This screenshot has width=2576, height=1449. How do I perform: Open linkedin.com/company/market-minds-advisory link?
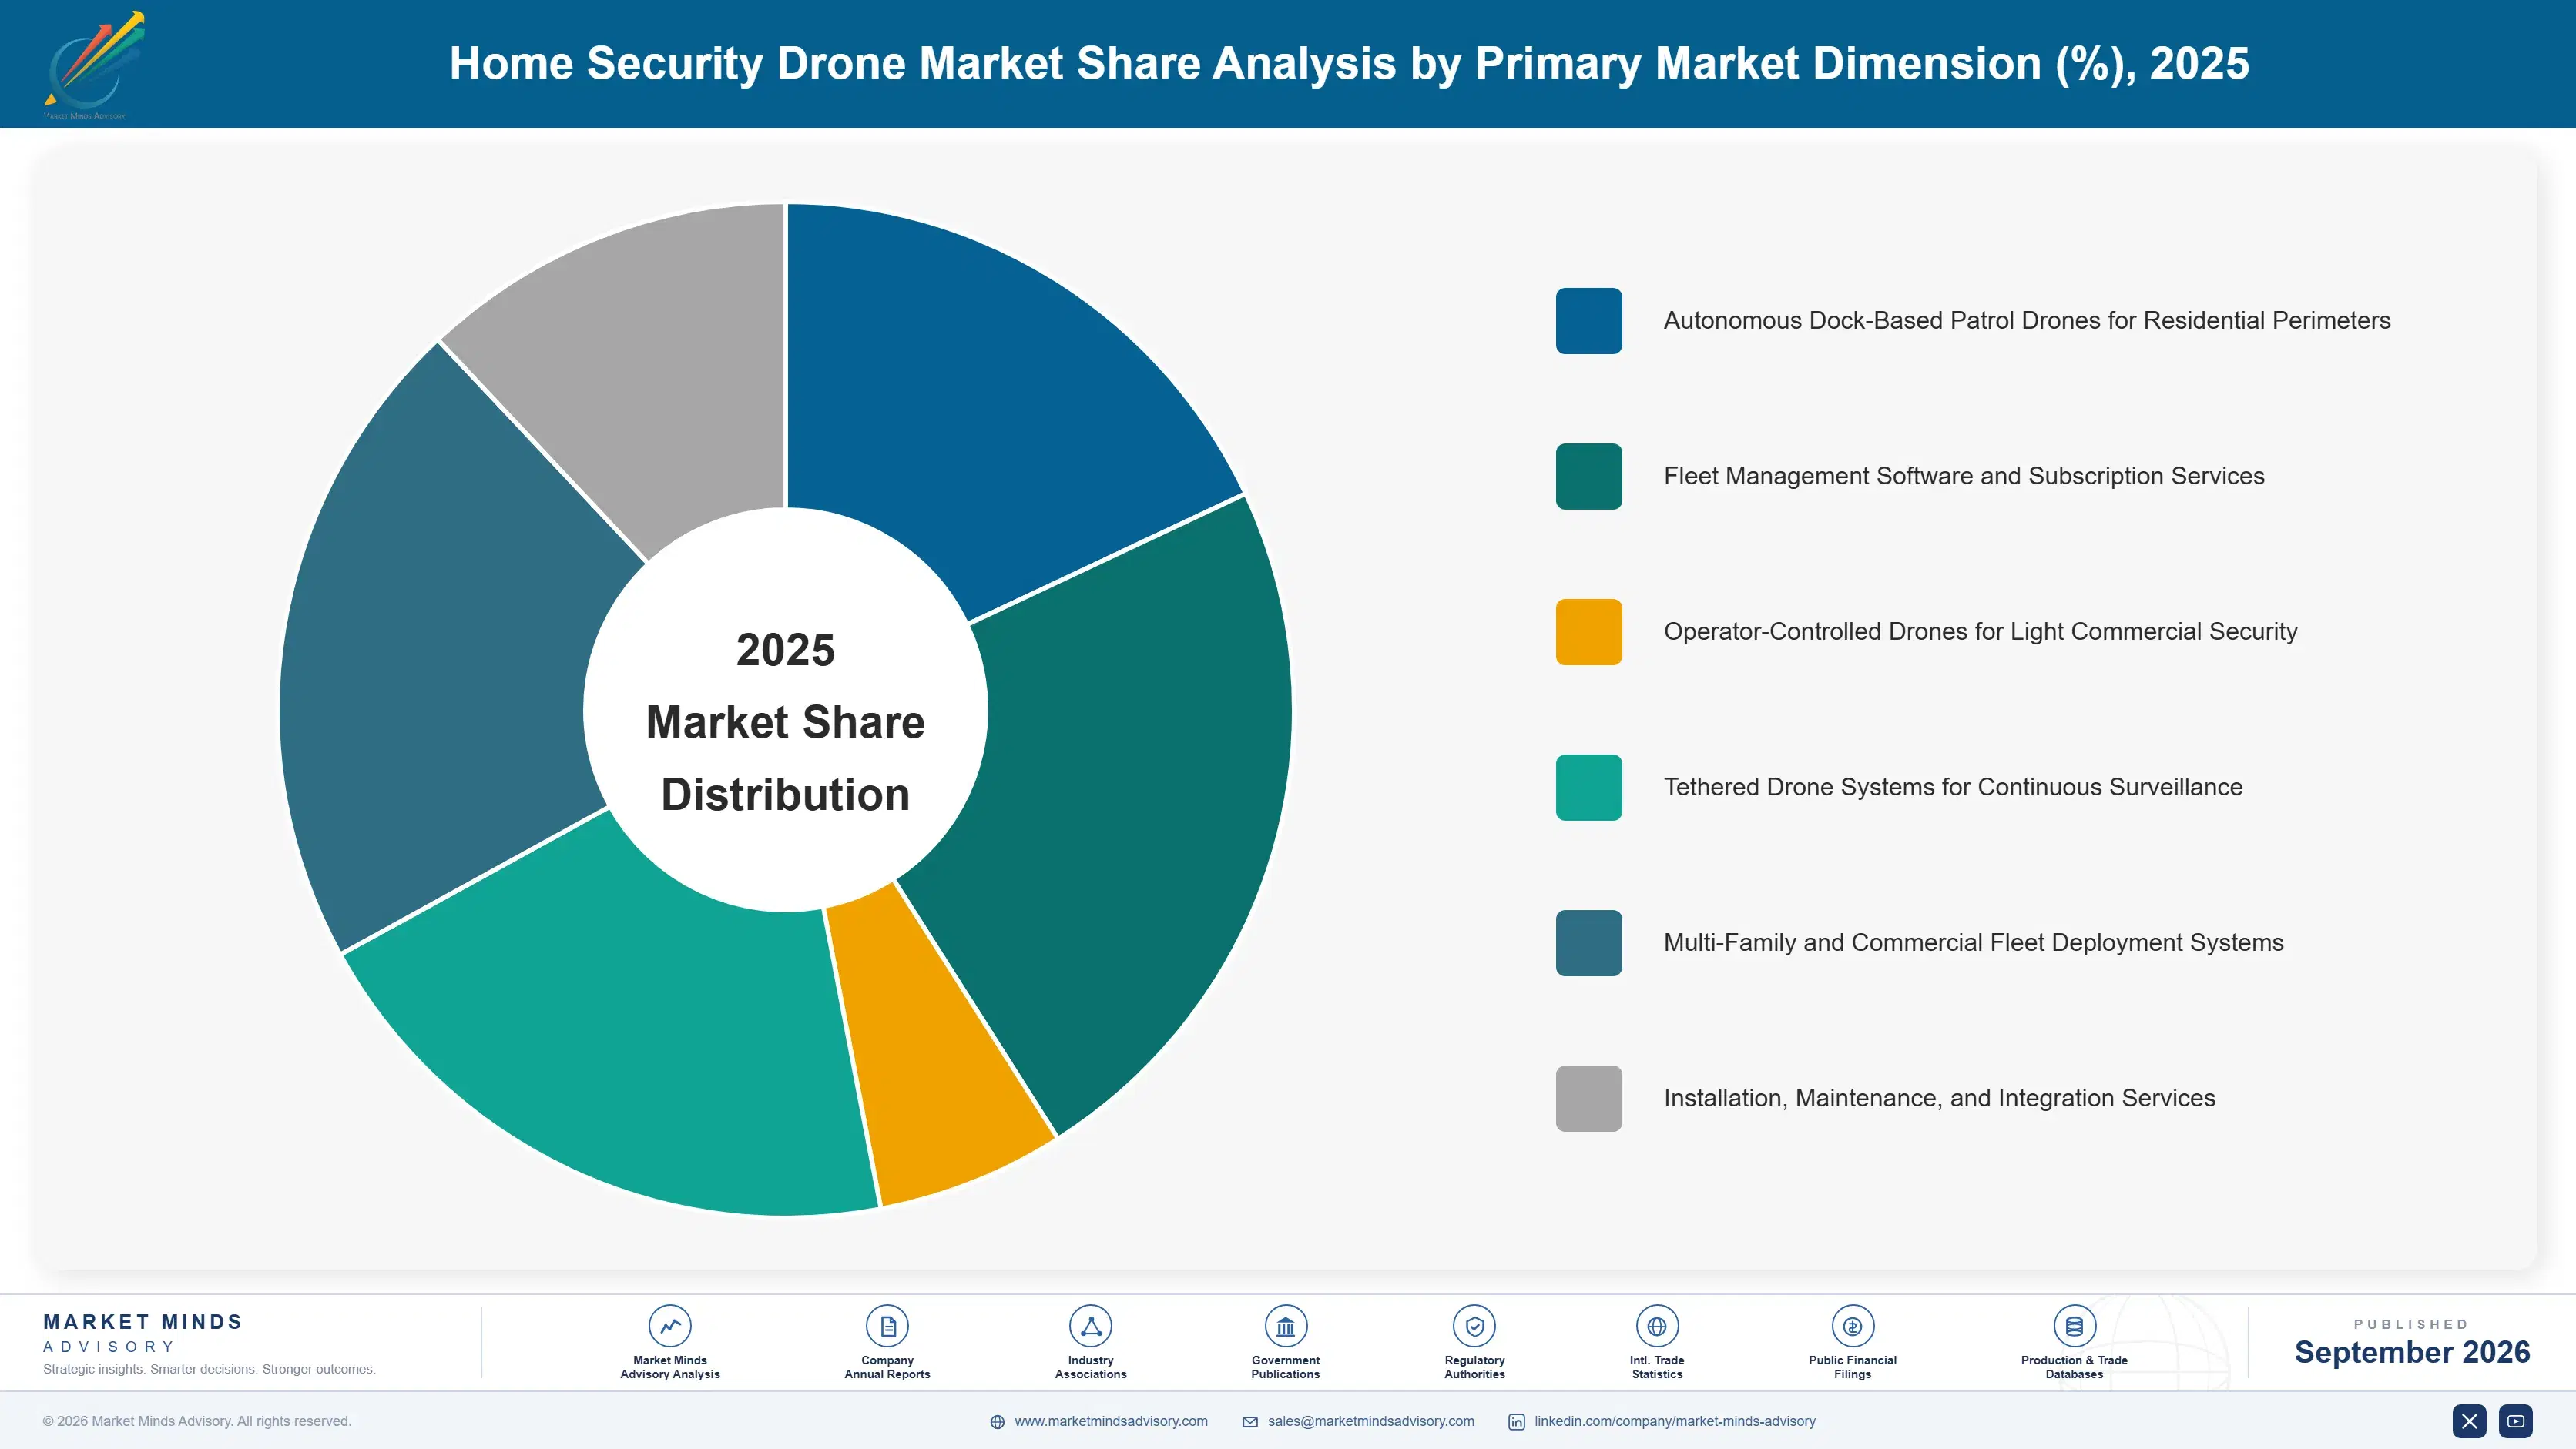pos(1675,1421)
